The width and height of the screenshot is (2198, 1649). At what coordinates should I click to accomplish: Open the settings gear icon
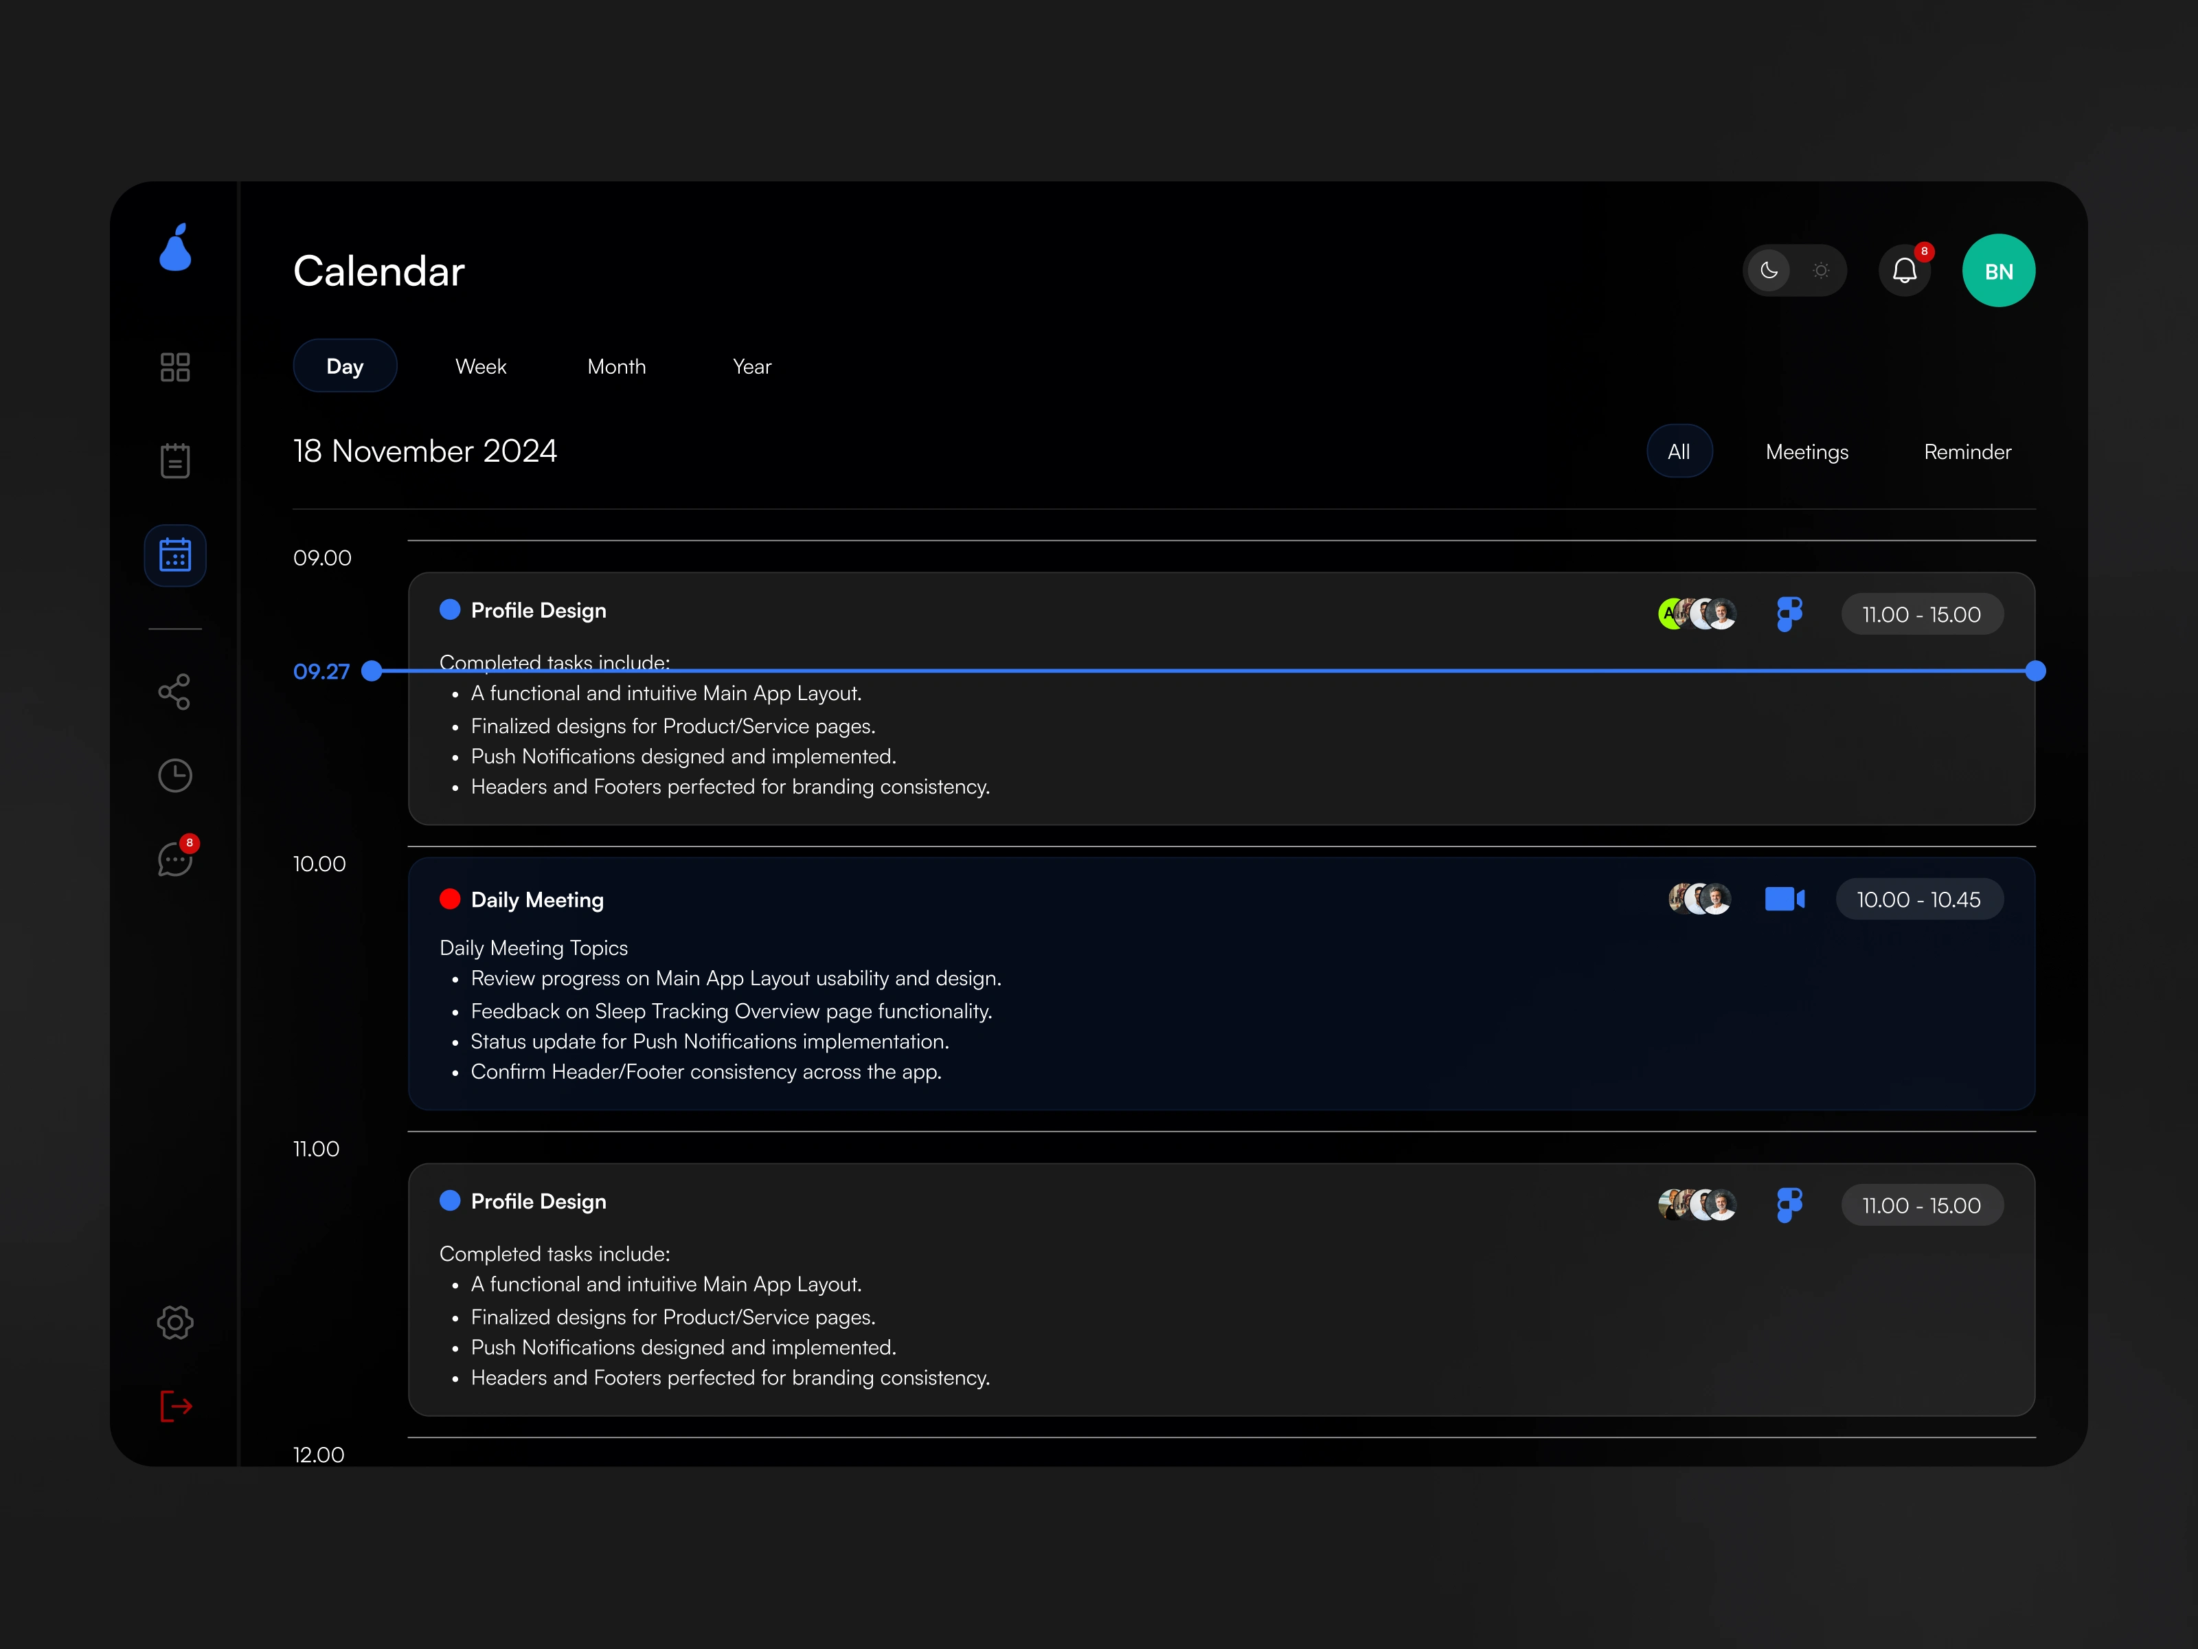[x=175, y=1322]
